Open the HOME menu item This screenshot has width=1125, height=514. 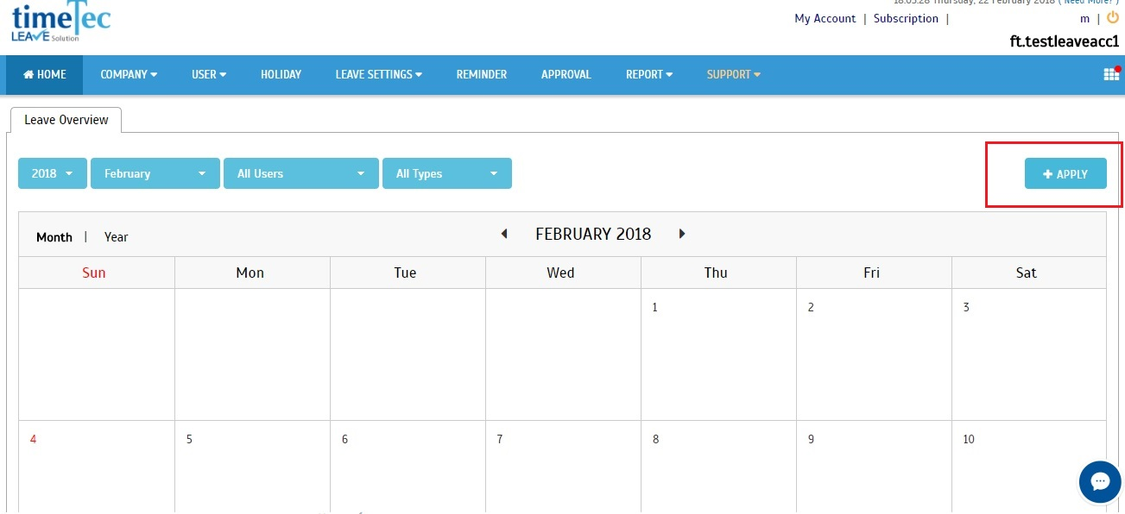[x=45, y=75]
